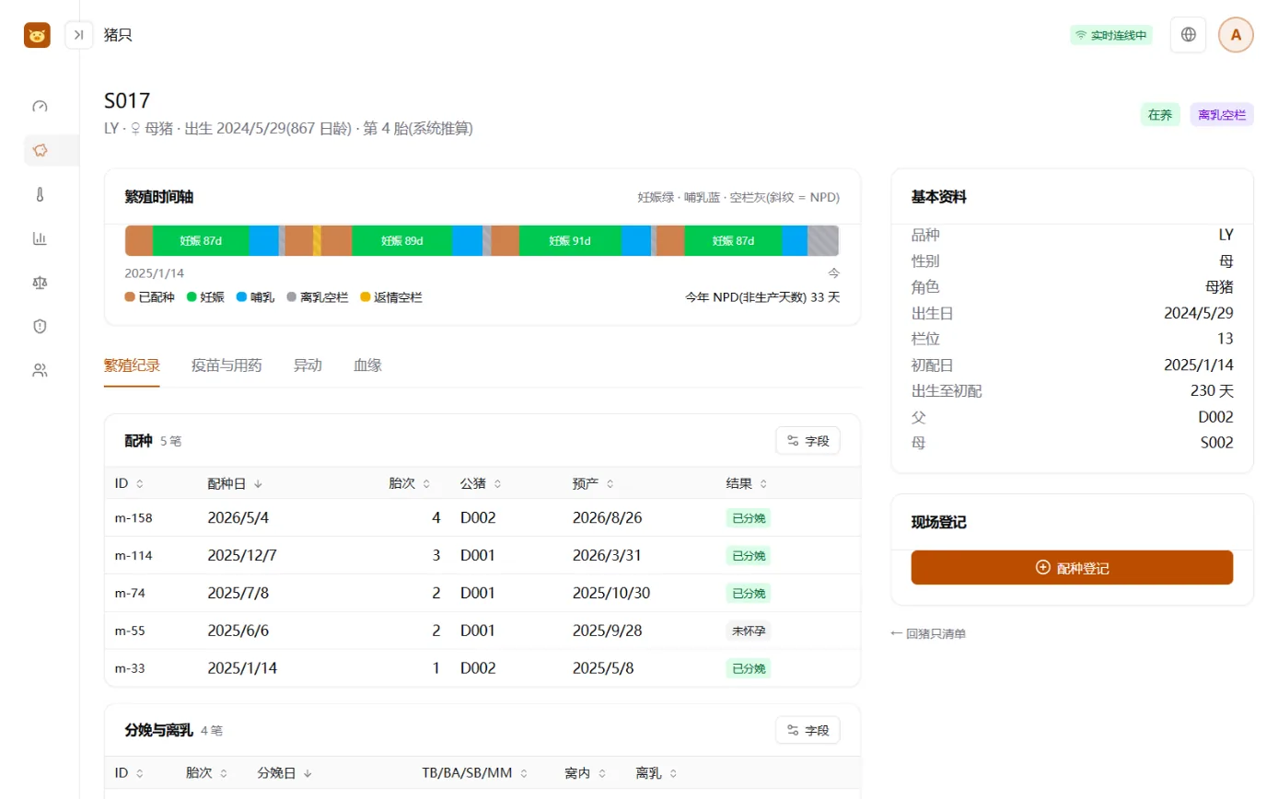The height and width of the screenshot is (799, 1278).
Task: Select mating row m-158
Action: [x=482, y=517]
